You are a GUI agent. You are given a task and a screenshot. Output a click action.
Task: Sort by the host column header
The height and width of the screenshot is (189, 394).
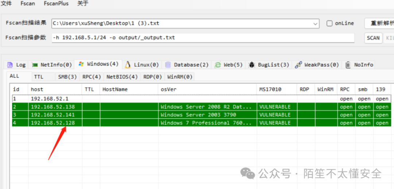click(x=55, y=89)
